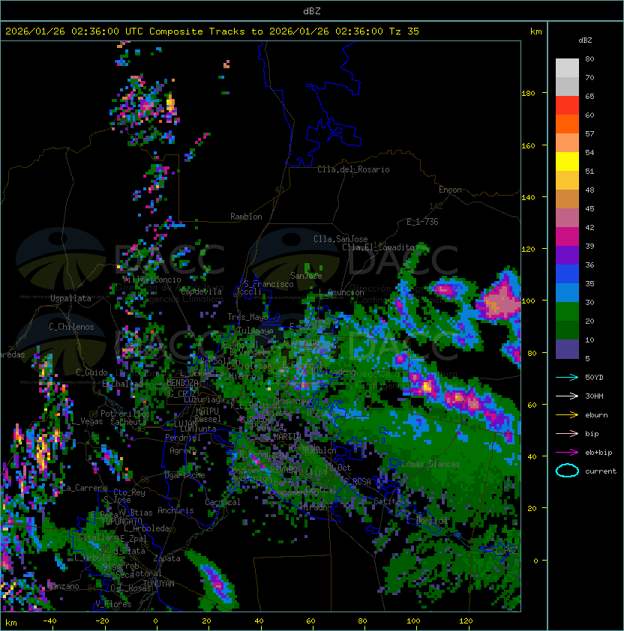This screenshot has width=624, height=631.
Task: Click the cyan 50YD arrow in legend
Action: click(x=567, y=378)
